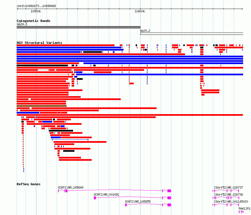
Task: Click the 10600k scale label
Action: pyautogui.click(x=140, y=11)
